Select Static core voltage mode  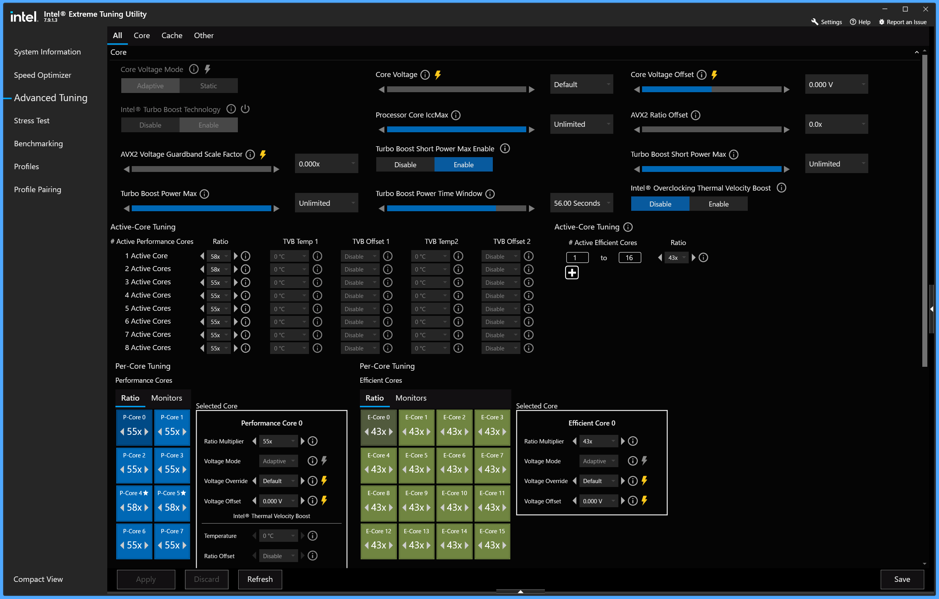pyautogui.click(x=208, y=86)
